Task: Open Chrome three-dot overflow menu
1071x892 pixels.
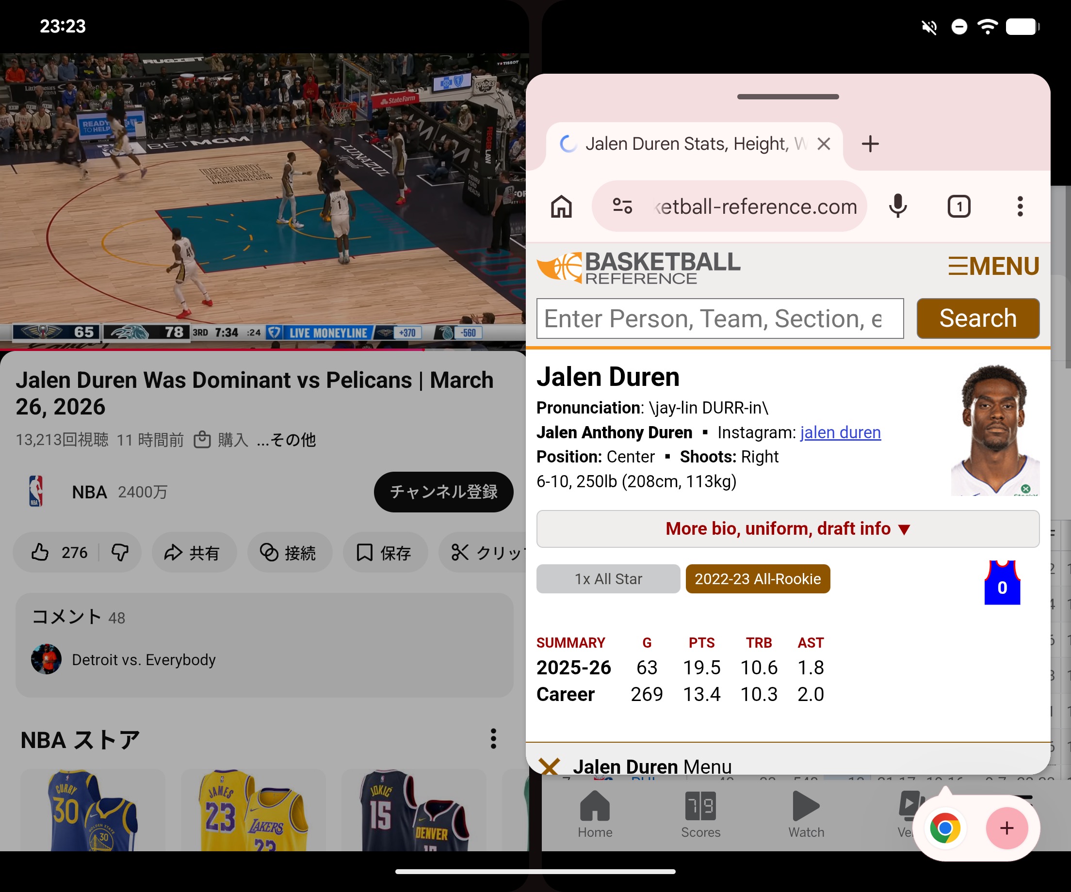Action: coord(1020,207)
